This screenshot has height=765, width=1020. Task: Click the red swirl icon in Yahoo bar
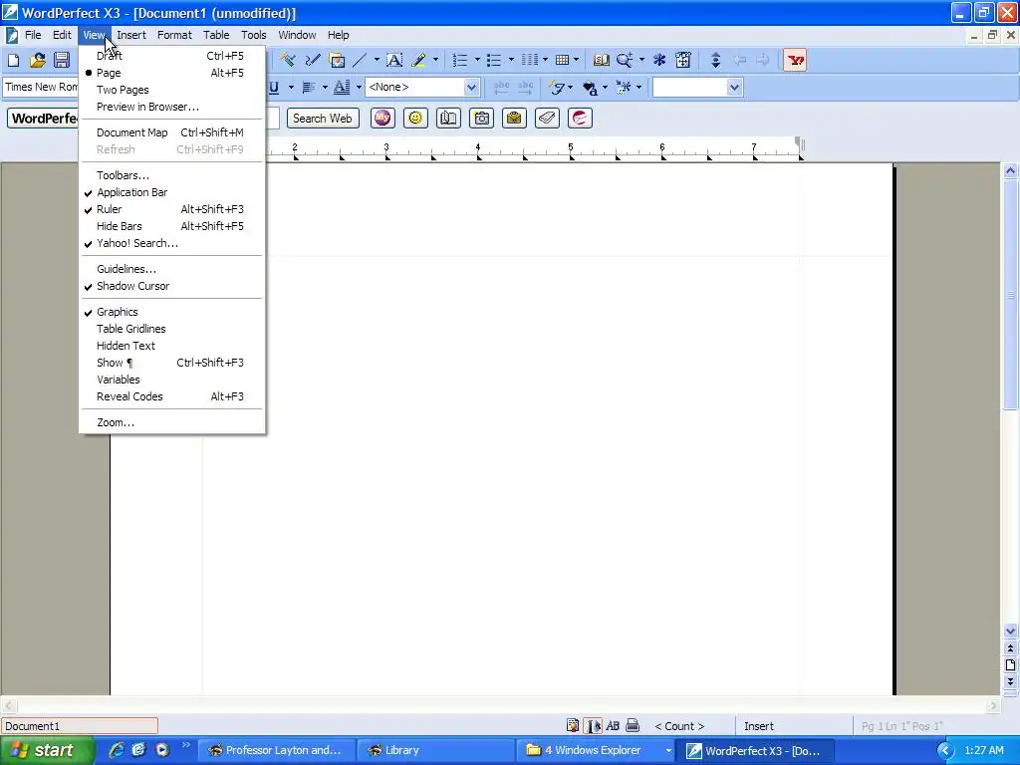(x=580, y=118)
